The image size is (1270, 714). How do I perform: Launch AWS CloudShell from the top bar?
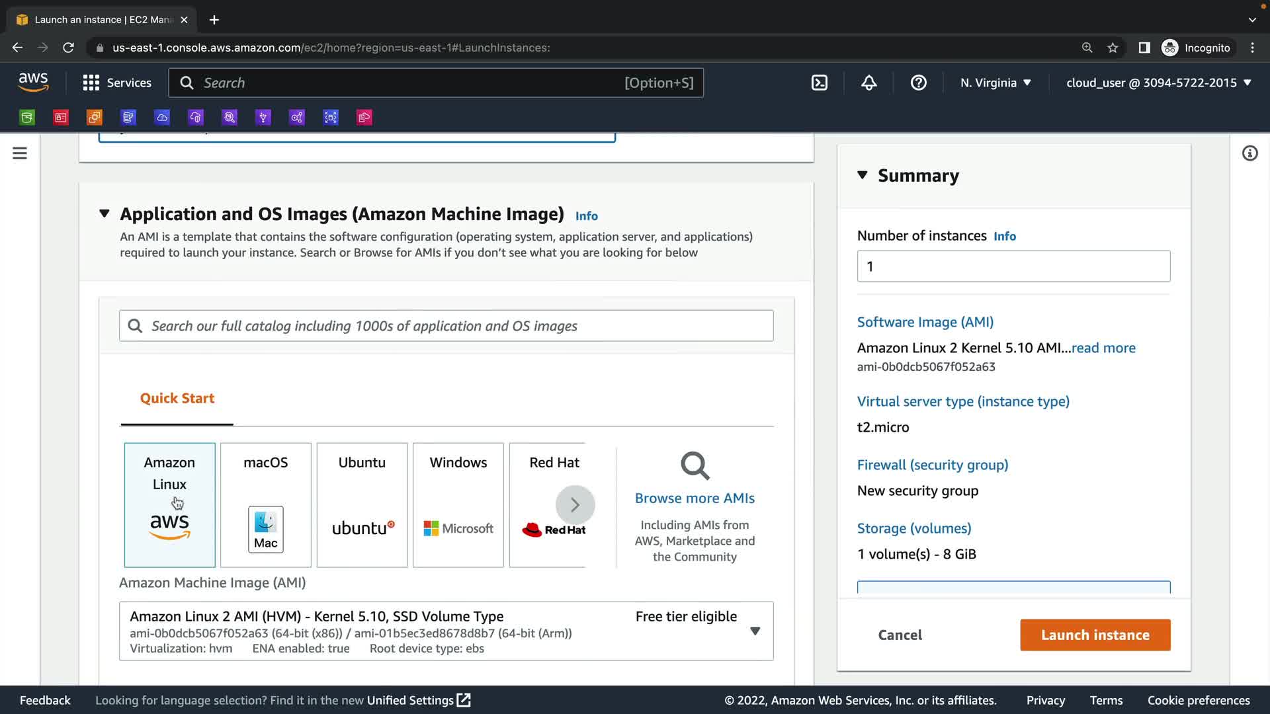click(819, 83)
